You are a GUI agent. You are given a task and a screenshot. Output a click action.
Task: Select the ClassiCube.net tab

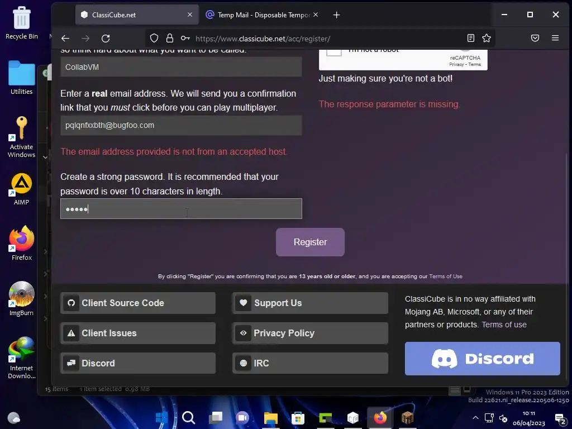tap(137, 15)
